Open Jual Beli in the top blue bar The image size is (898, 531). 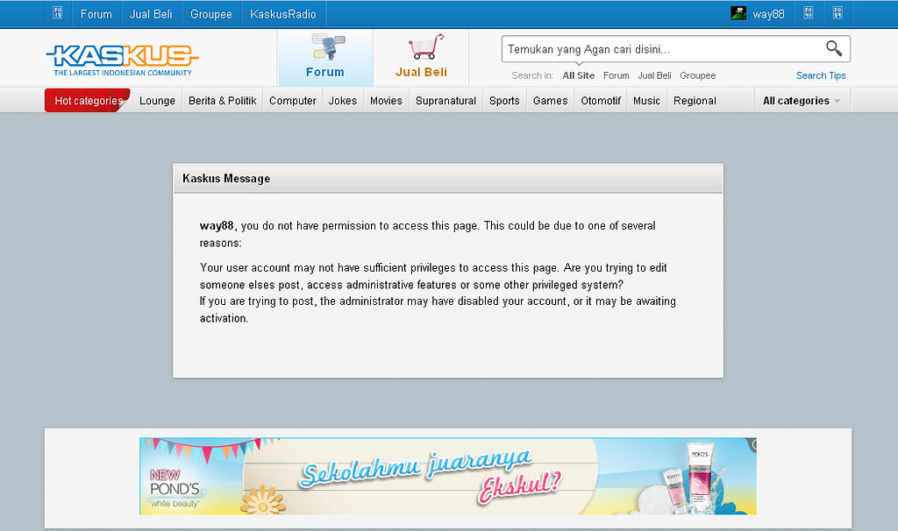coord(151,14)
